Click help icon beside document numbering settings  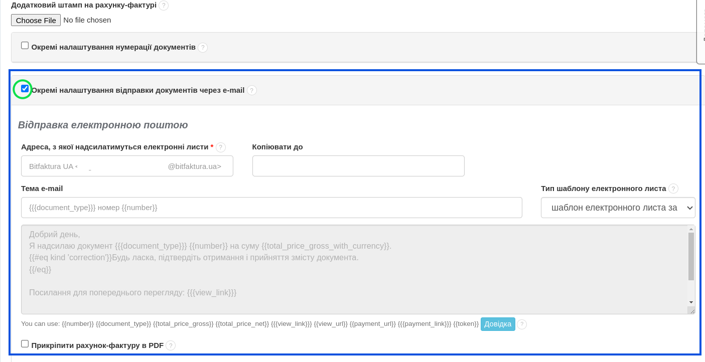[203, 48]
